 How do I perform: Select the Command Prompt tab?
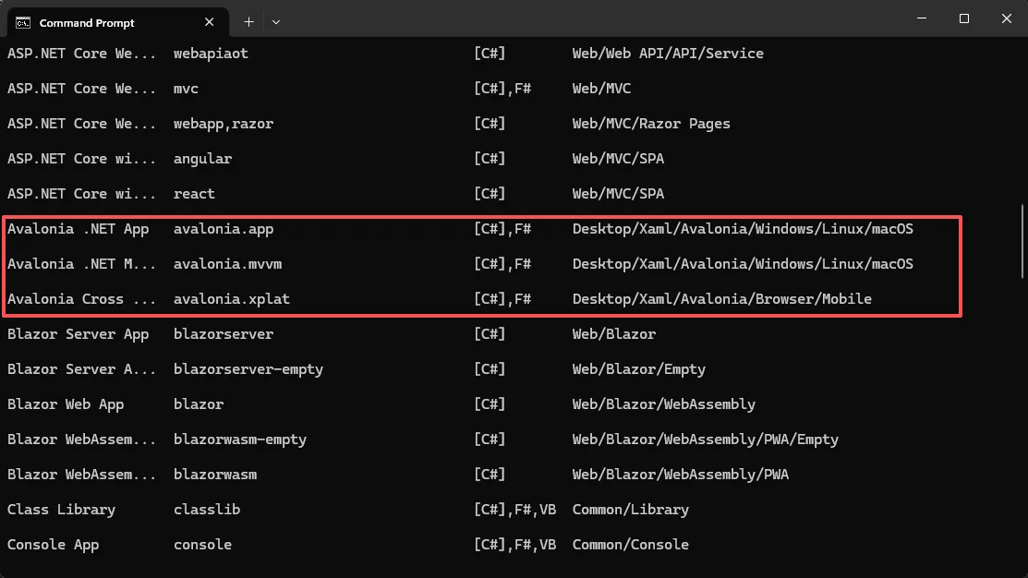(x=118, y=22)
